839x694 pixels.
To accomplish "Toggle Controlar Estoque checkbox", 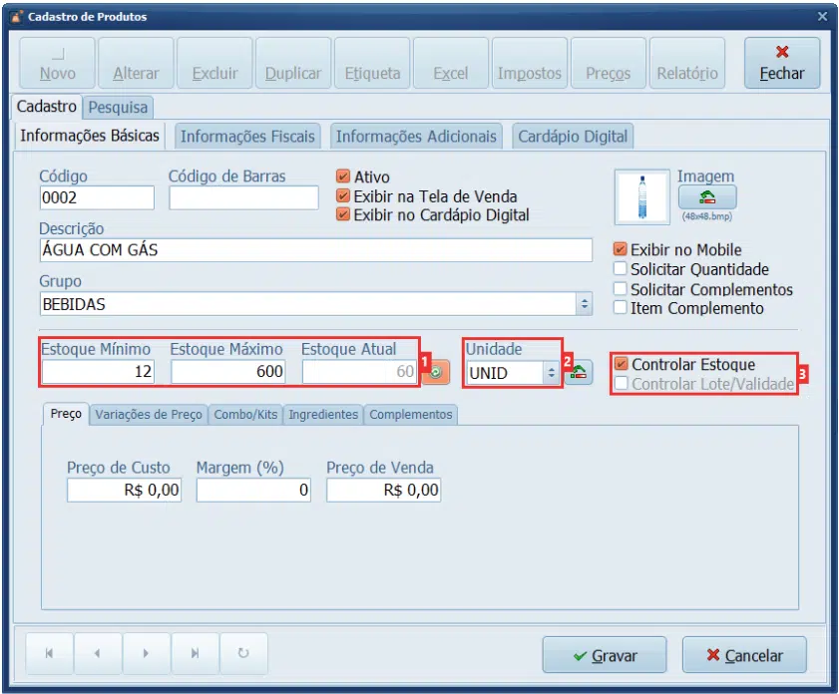I will tap(621, 364).
